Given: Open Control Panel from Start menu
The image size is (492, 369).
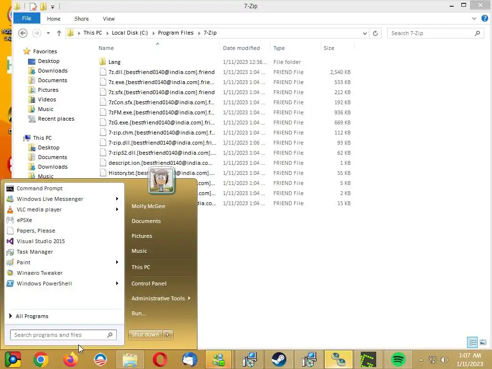Looking at the screenshot, I should [x=149, y=283].
